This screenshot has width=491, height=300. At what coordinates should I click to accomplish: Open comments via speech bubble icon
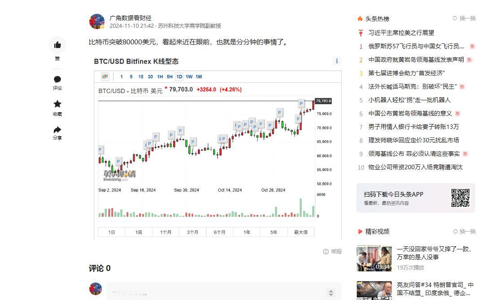(57, 79)
